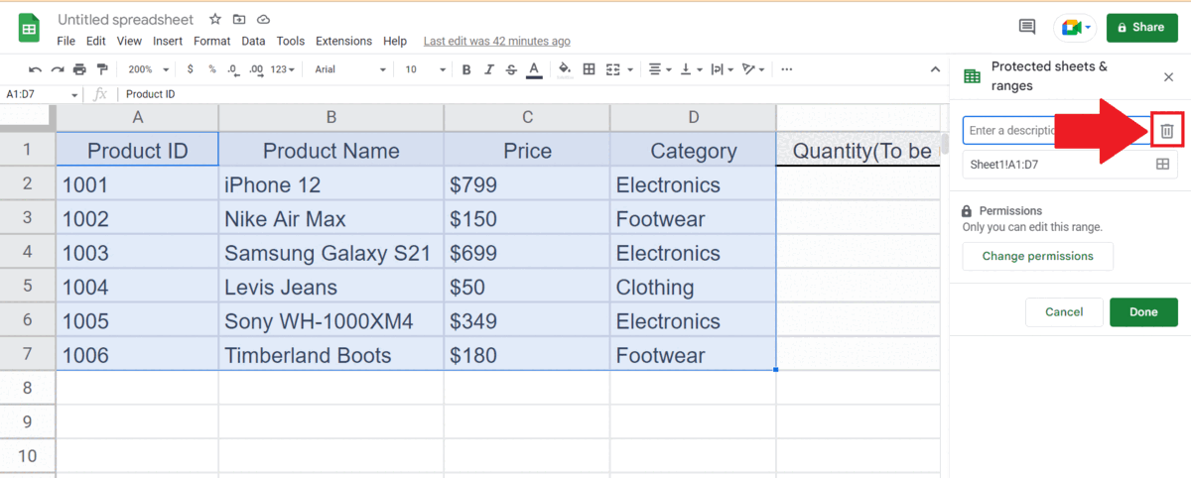Open the Edit menu
Image resolution: width=1191 pixels, height=478 pixels.
pos(96,41)
